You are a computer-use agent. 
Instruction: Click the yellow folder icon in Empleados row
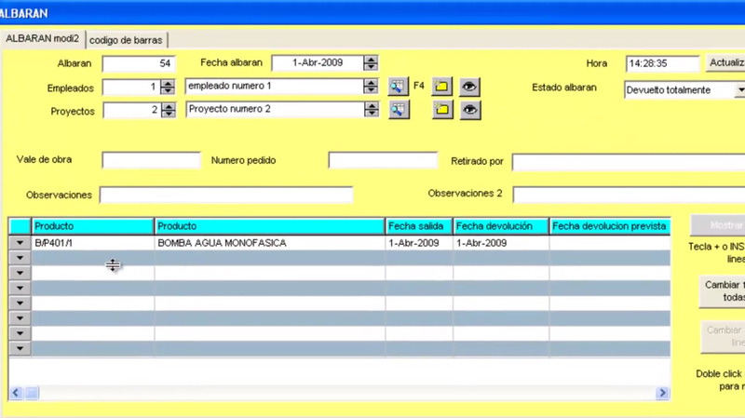tap(442, 87)
